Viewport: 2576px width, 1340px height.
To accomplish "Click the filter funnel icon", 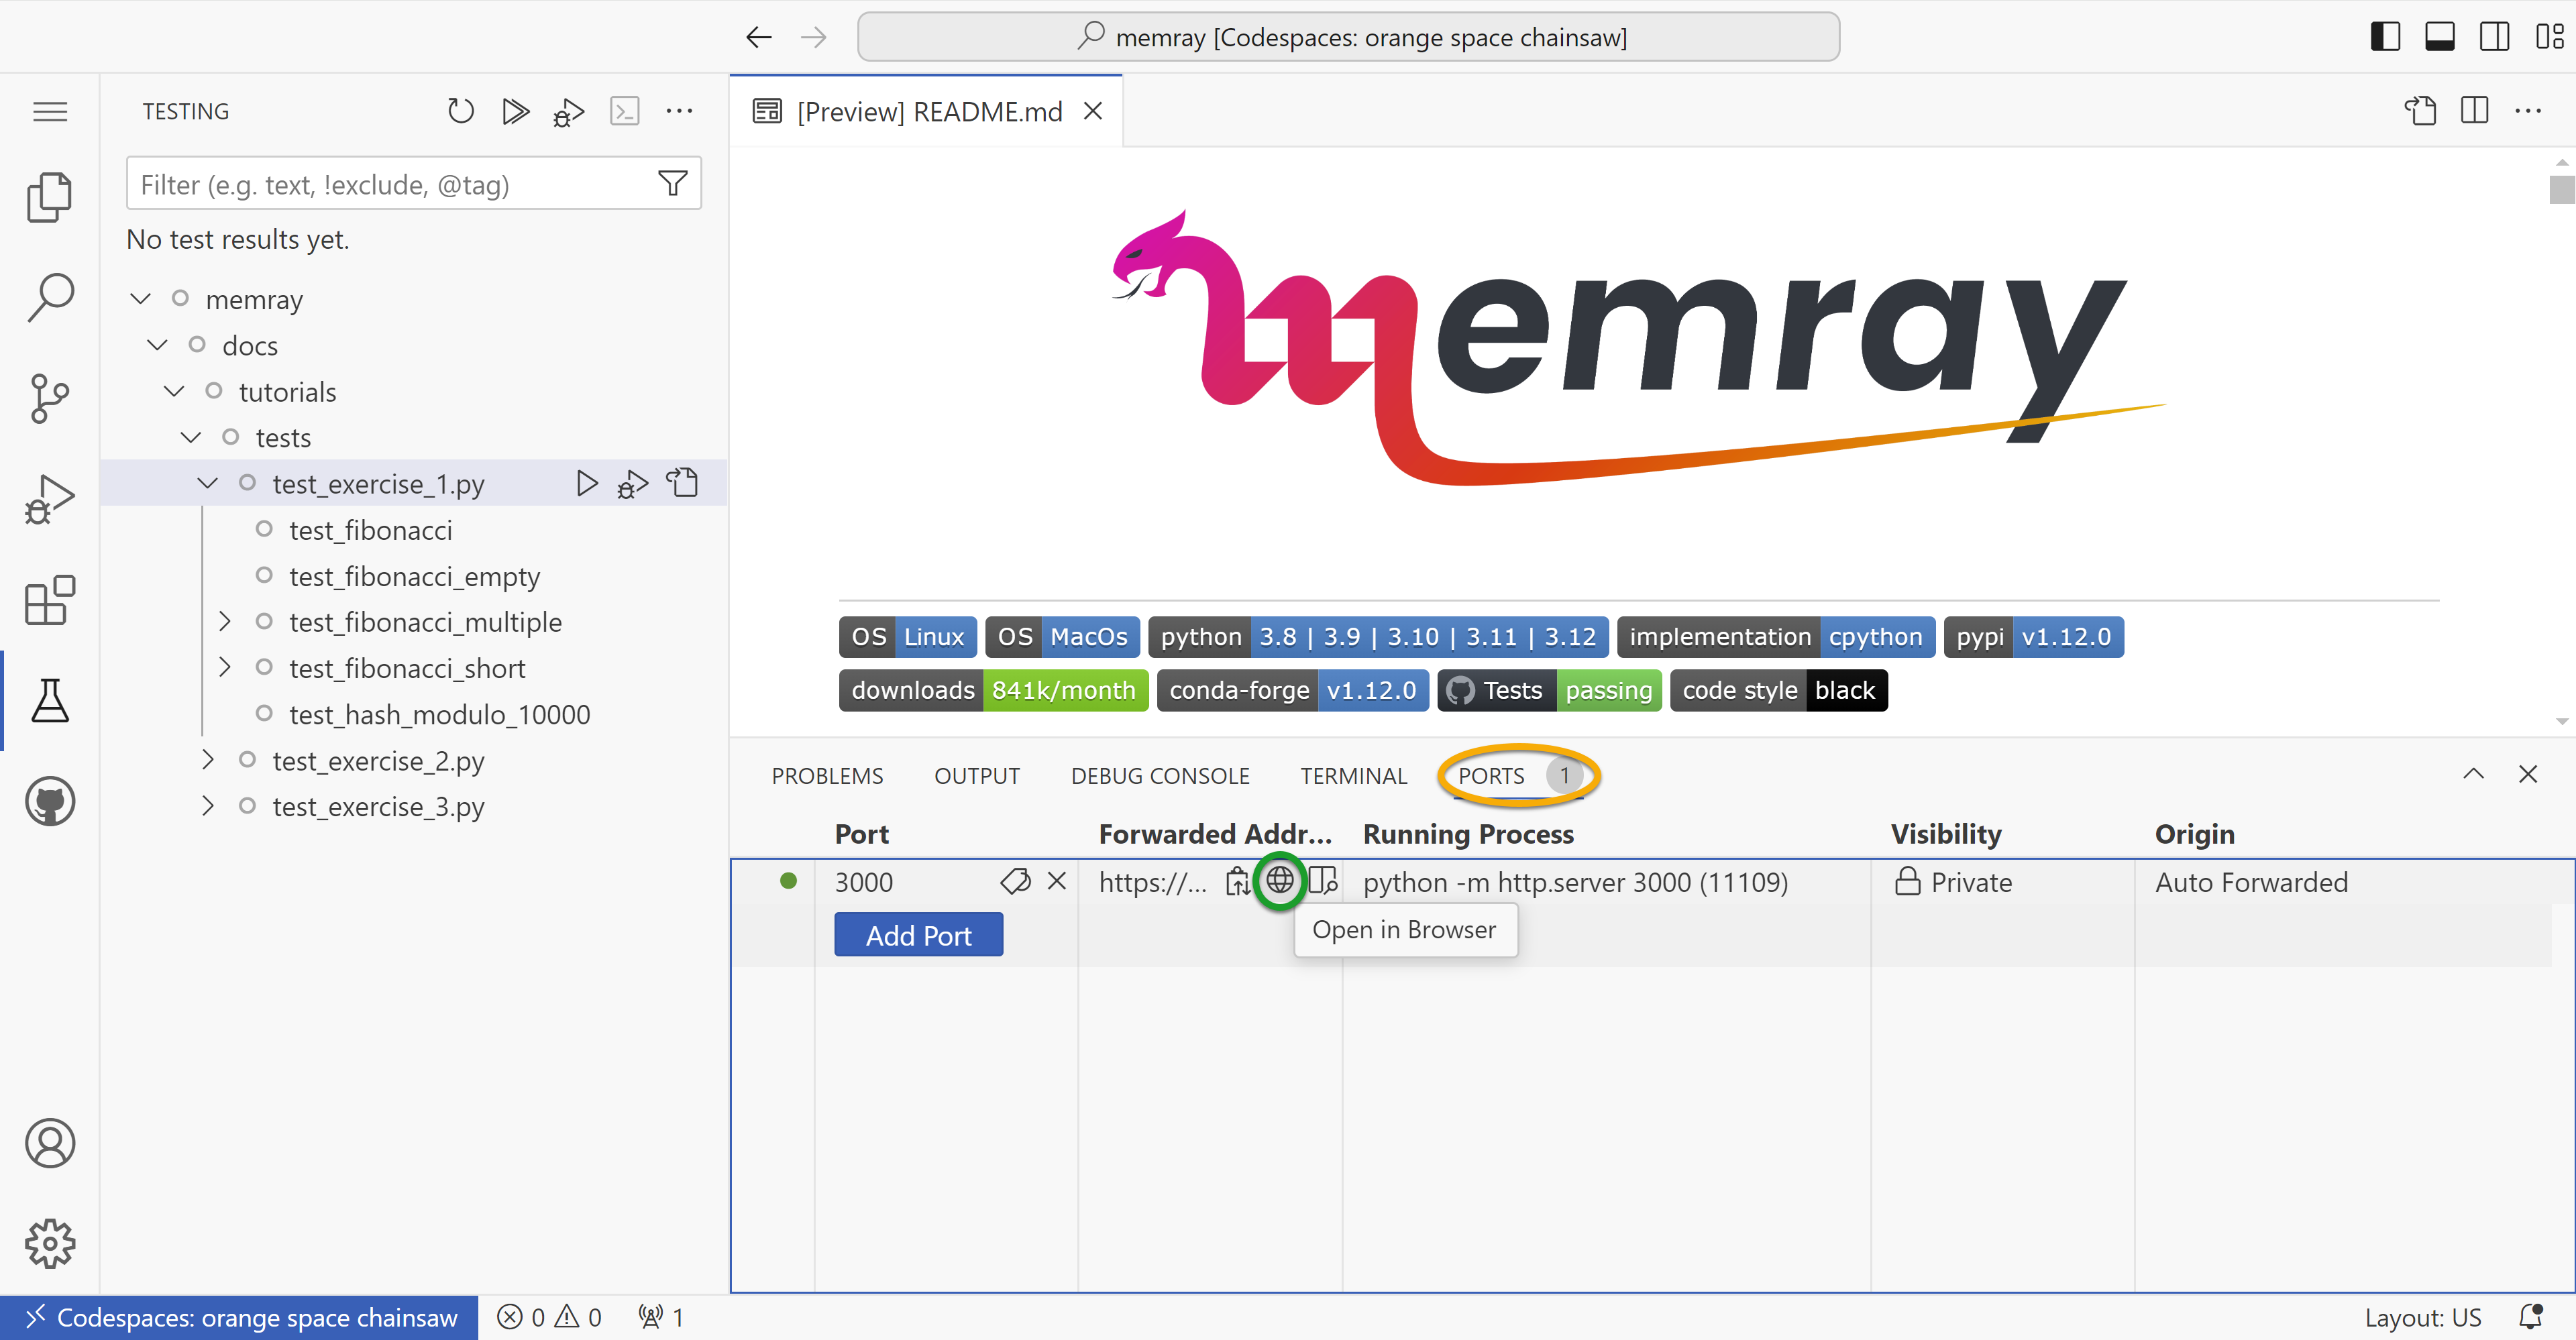I will tap(672, 184).
